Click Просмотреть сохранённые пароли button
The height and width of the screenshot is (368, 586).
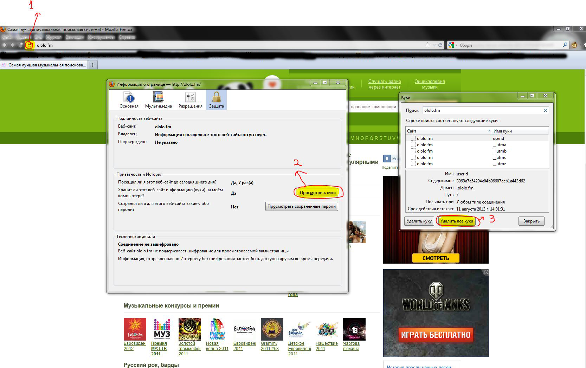(x=302, y=206)
